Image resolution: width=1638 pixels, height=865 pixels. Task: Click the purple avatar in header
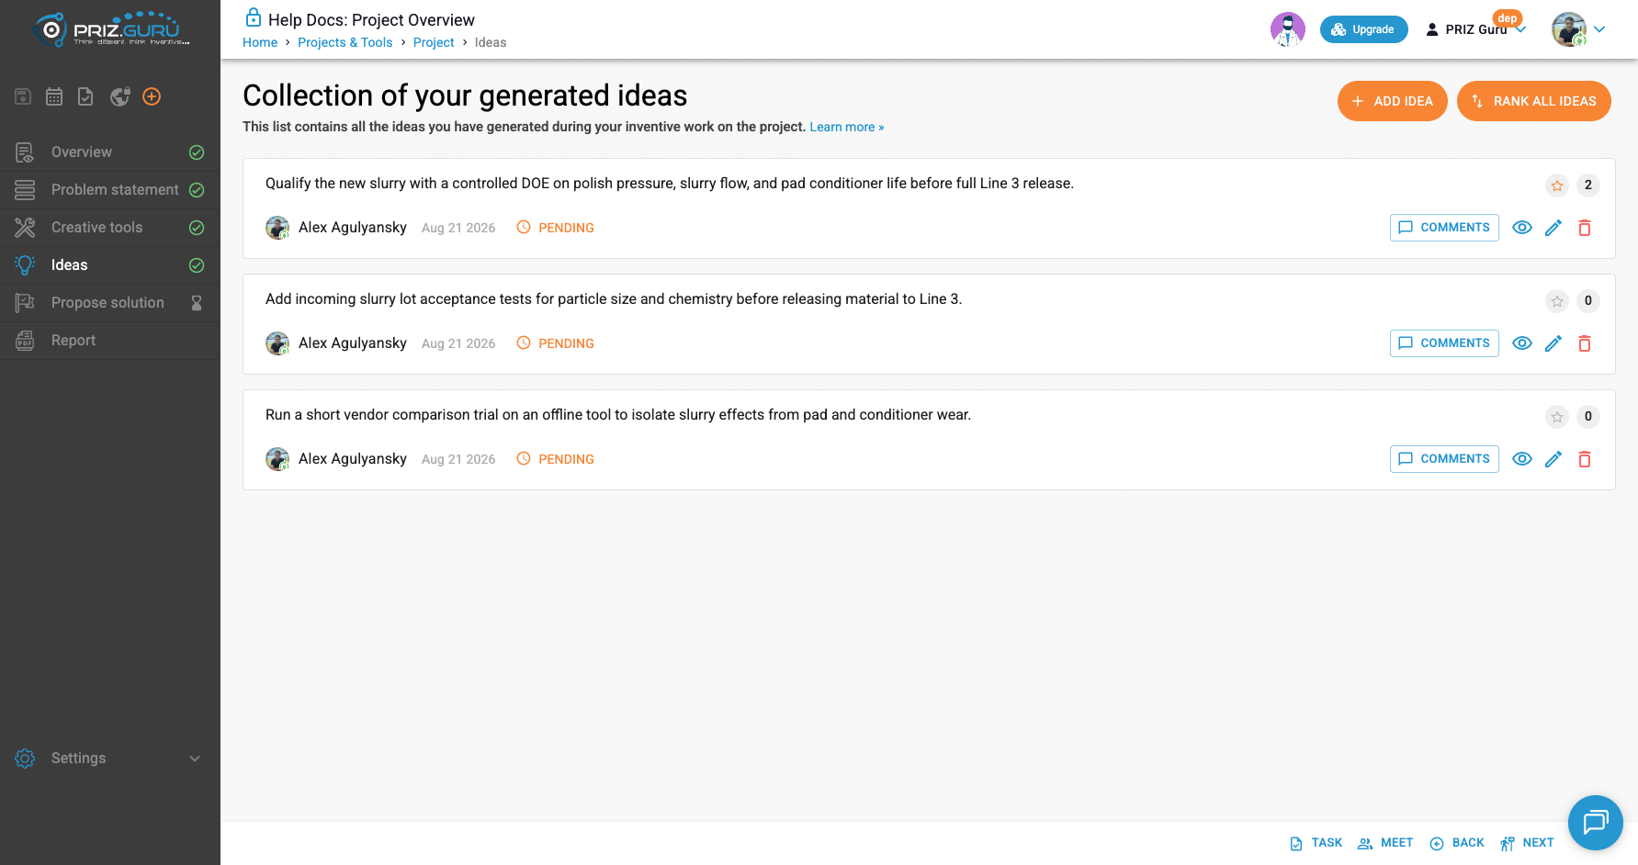coord(1288,29)
